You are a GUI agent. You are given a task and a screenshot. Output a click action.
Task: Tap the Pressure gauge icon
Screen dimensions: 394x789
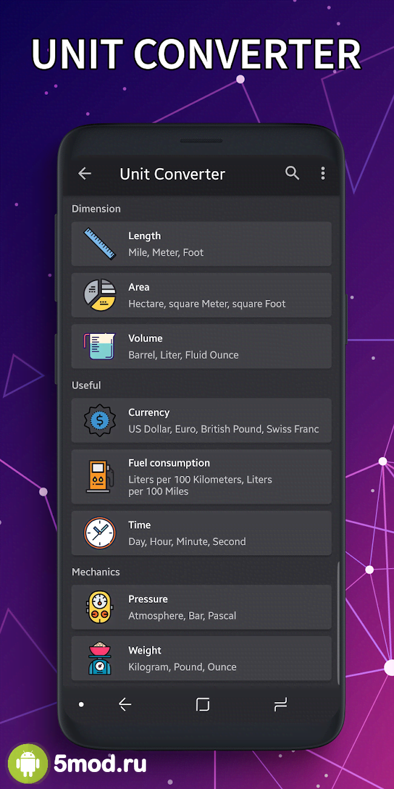[99, 607]
